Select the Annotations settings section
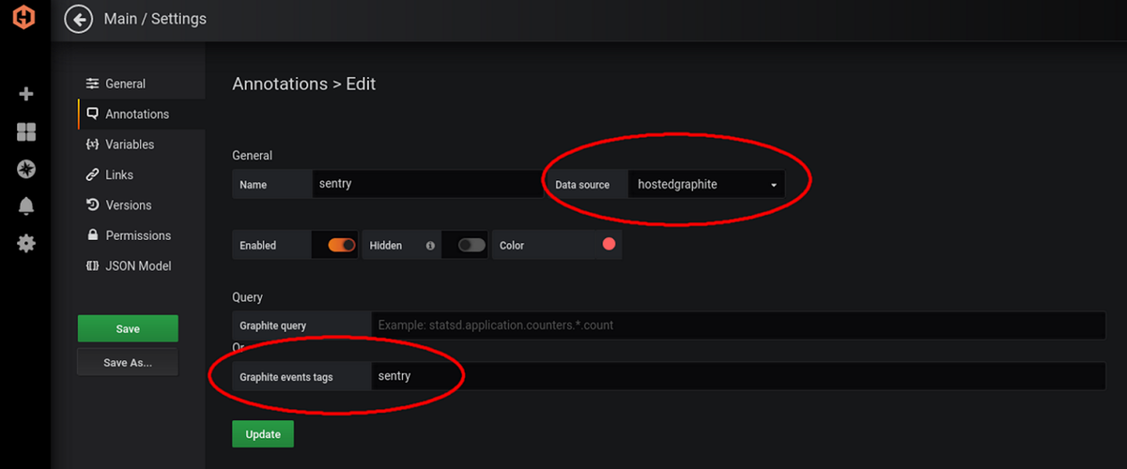 coord(141,113)
